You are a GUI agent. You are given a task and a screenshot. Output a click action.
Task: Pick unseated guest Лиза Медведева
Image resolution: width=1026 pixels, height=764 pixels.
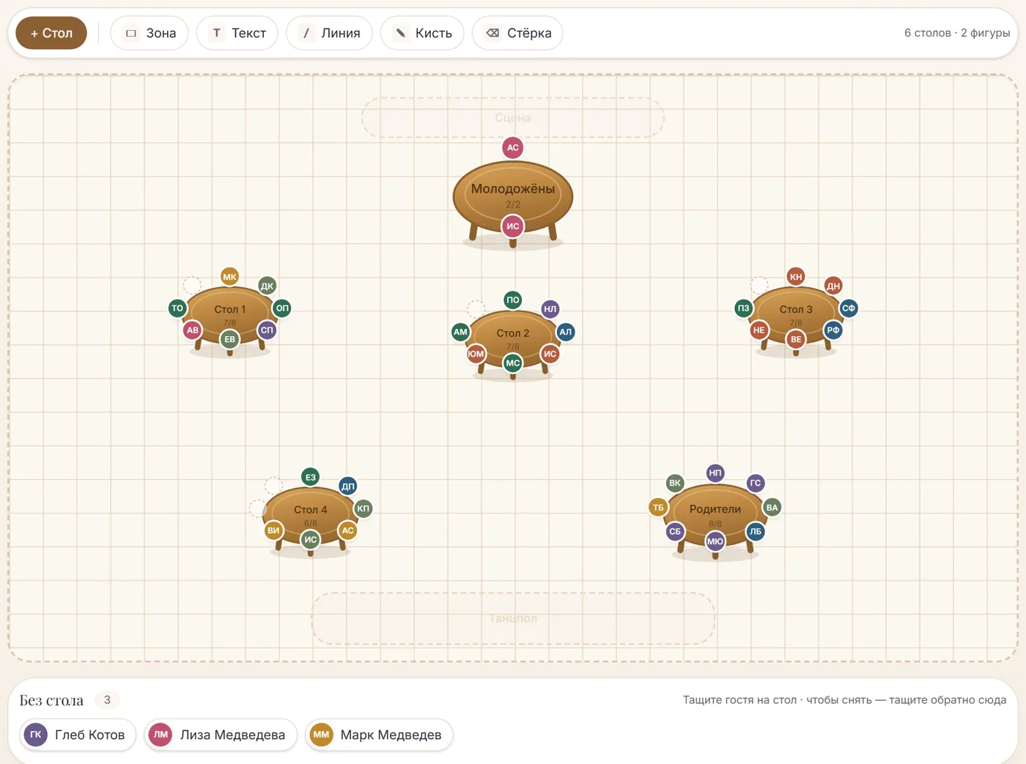tap(221, 735)
